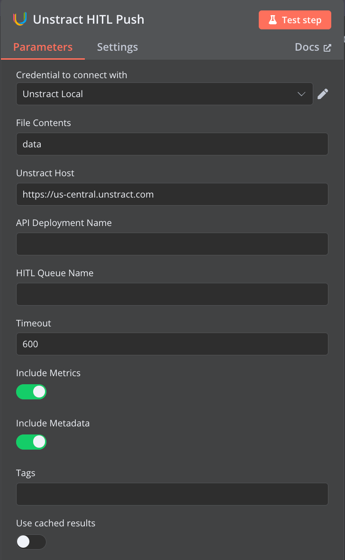Click the Test step button
This screenshot has height=560, width=345.
[x=295, y=20]
